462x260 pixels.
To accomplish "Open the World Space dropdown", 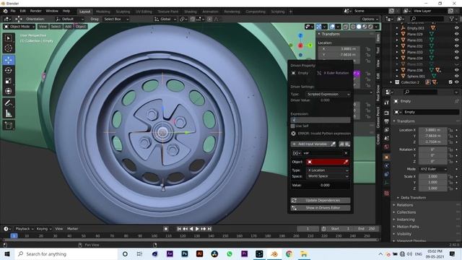I will (328, 176).
